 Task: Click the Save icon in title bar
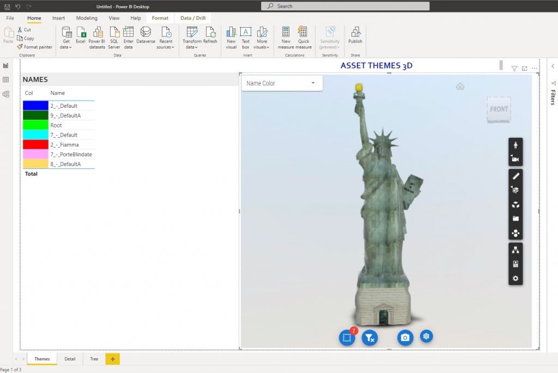tap(7, 7)
